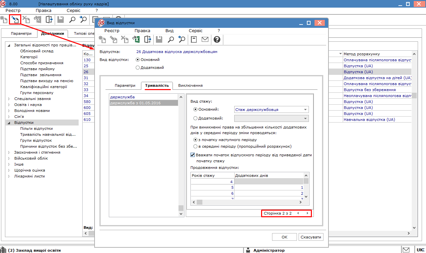The height and width of the screenshot is (253, 426).
Task: Open Реєстр menu in main window
Action: pos(13,11)
